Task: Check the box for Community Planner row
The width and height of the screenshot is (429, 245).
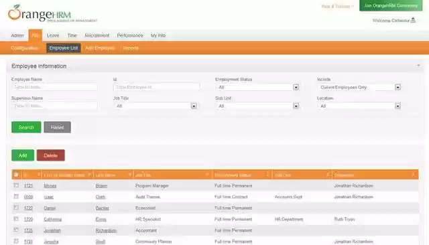Action: click(16, 241)
